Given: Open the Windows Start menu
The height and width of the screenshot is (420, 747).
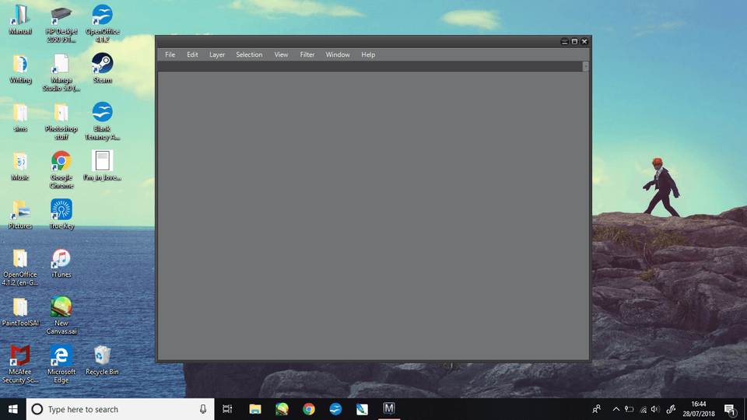Looking at the screenshot, I should (13, 409).
